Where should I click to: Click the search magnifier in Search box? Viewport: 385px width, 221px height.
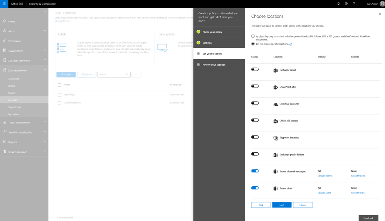(x=126, y=74)
